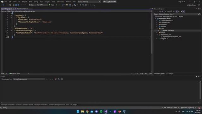Click the clock icon in Output toolbar
Image resolution: width=202 pixels, height=114 pixels.
tap(62, 79)
